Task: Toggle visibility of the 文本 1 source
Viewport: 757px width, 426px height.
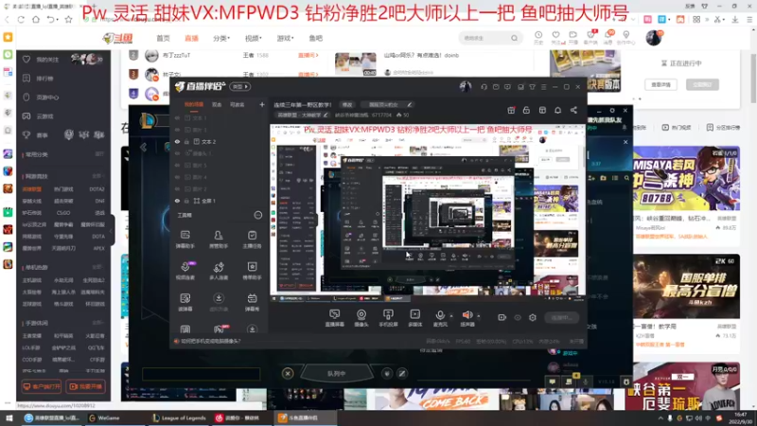Action: point(177,117)
